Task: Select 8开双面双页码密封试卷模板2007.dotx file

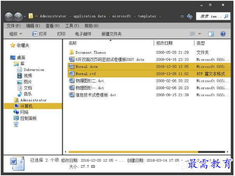Action: coord(149,60)
